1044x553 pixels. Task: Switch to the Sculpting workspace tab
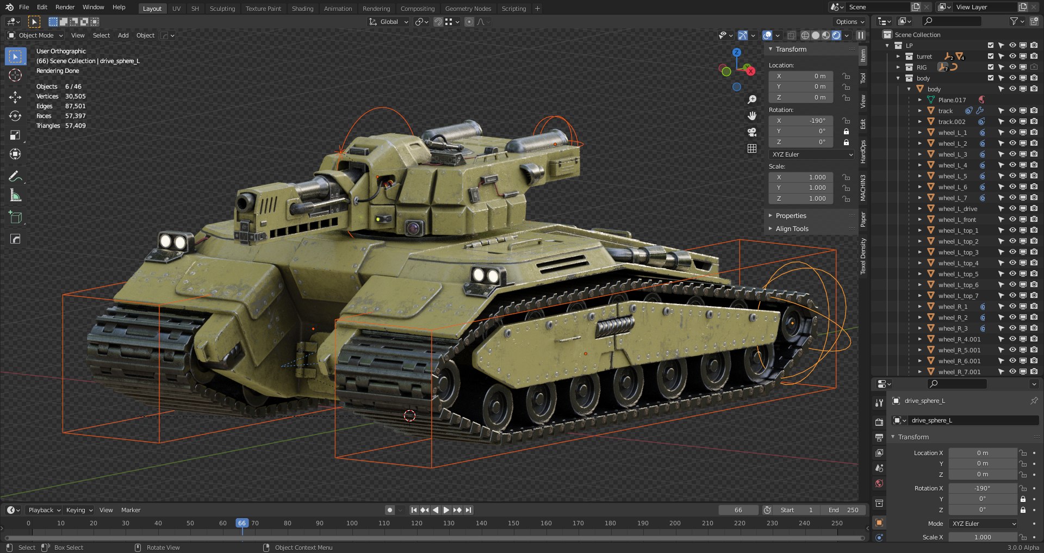222,9
